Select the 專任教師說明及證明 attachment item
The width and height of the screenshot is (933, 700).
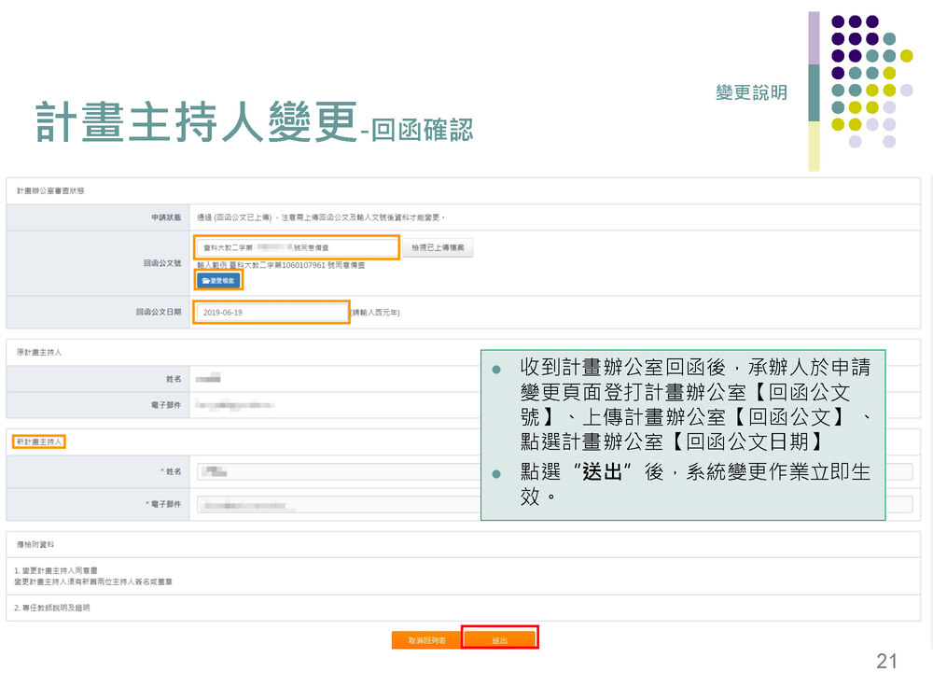(54, 608)
